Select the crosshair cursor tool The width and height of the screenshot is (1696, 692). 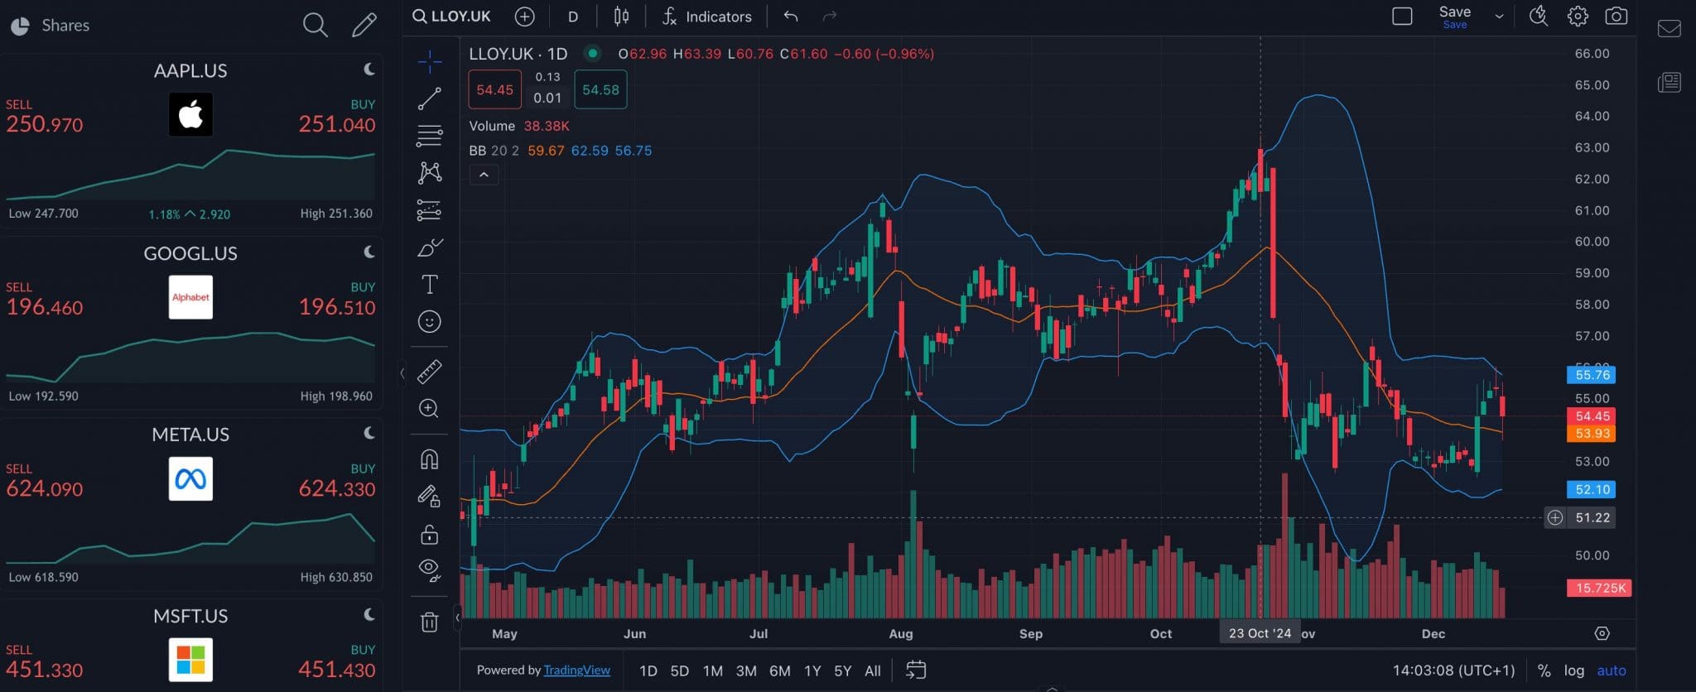(429, 61)
